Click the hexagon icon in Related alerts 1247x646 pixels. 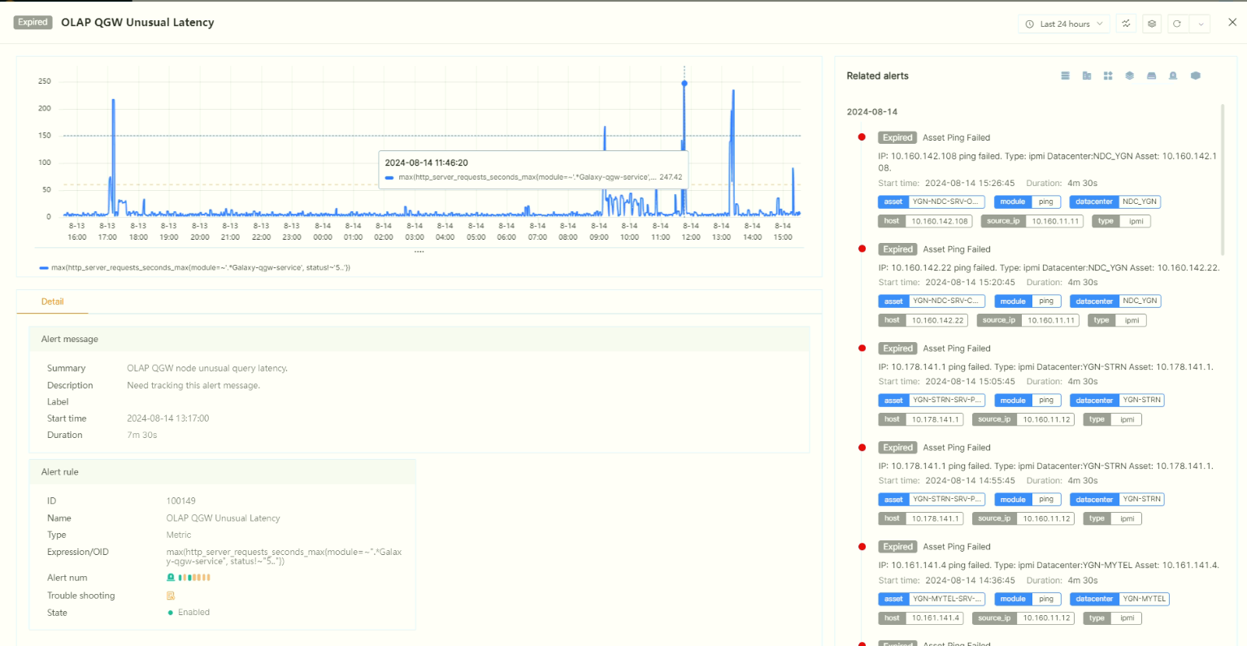(x=1195, y=76)
